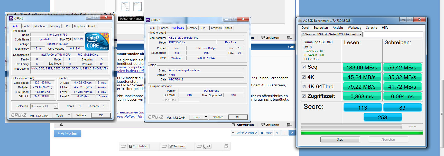Switch to Graphics tab in Mainboard CPU-Z window

pos(216,28)
